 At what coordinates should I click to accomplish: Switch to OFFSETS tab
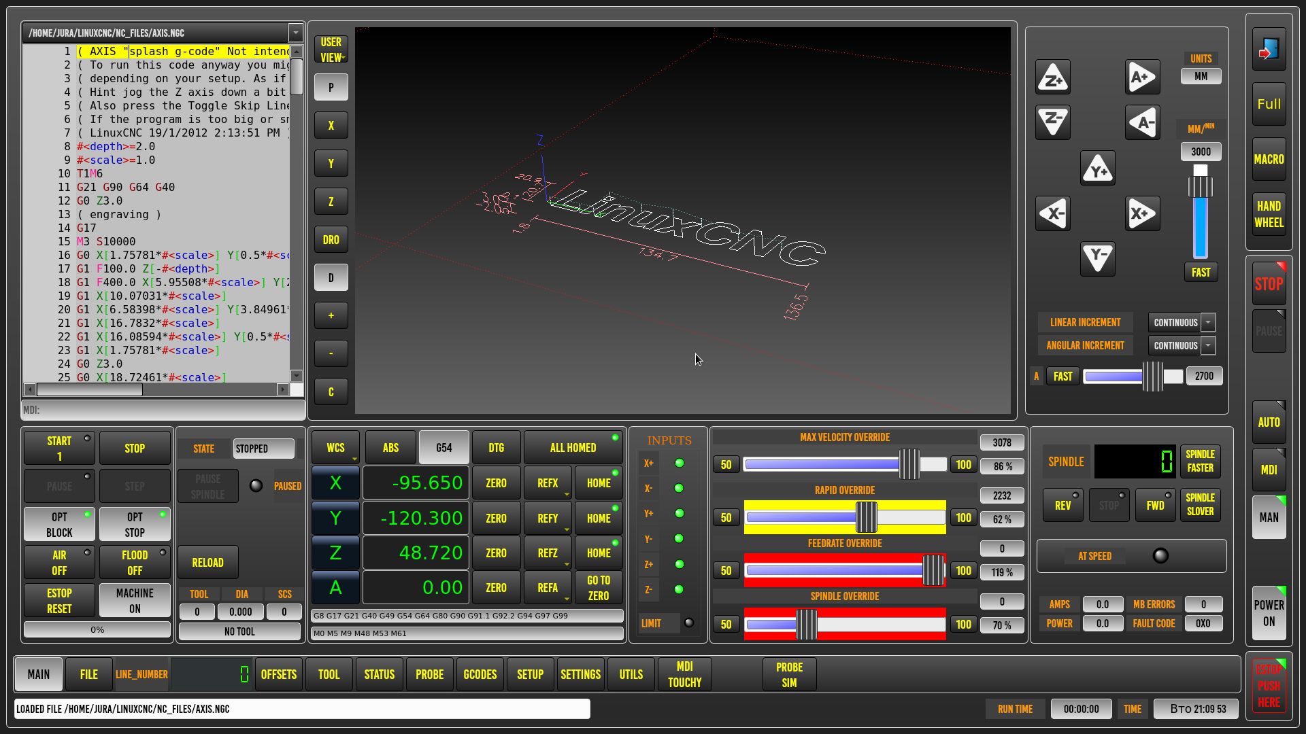tap(279, 674)
